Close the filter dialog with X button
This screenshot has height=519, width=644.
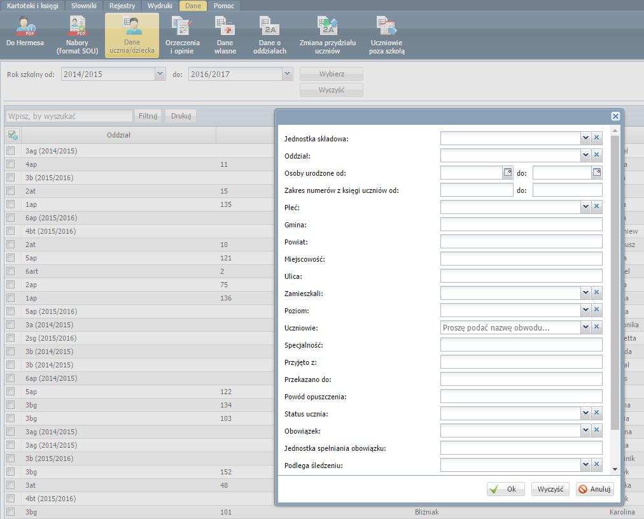click(x=615, y=117)
